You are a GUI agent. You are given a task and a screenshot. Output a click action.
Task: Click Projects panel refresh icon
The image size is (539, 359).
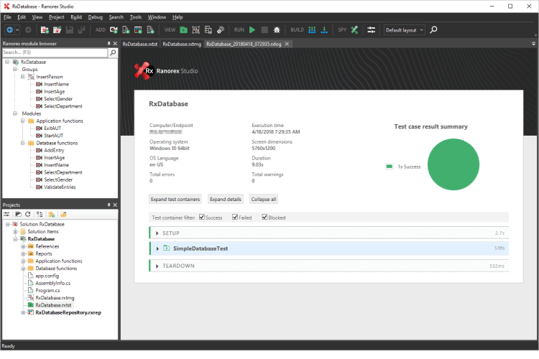(28, 214)
